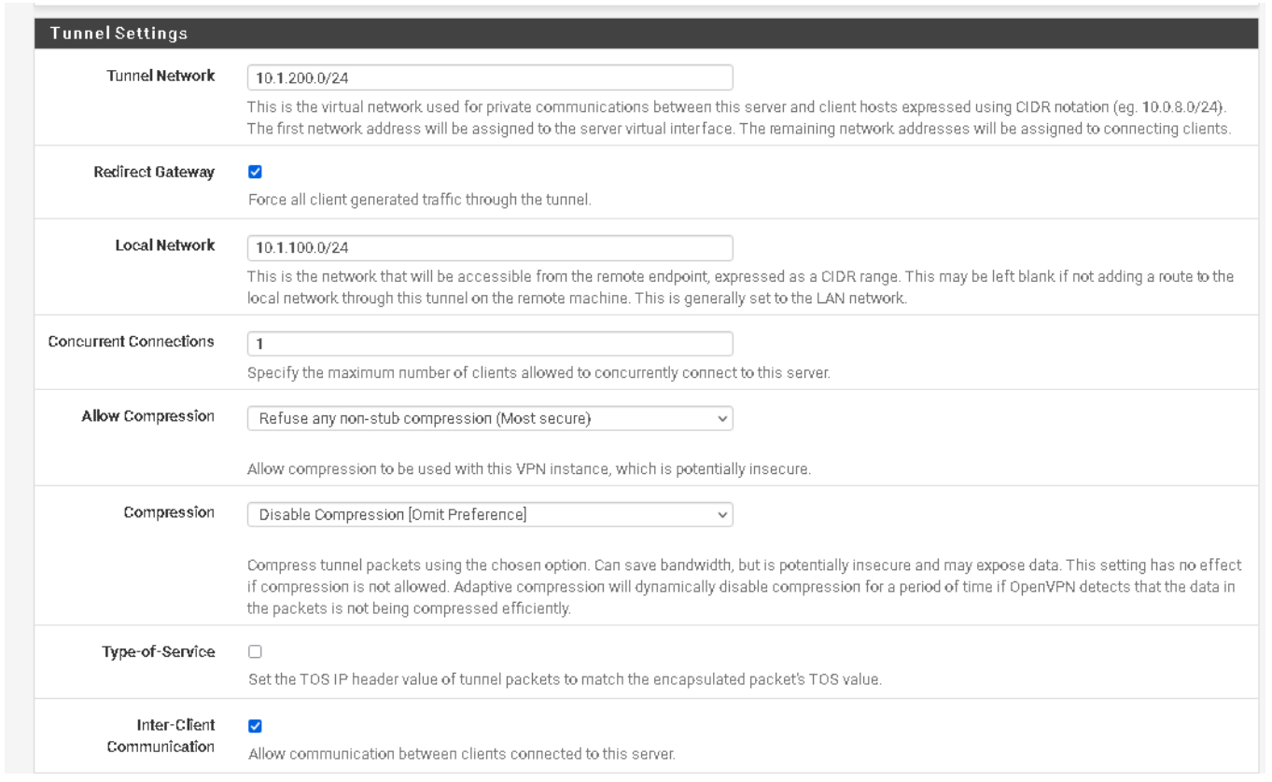
Task: Click the Local Network label
Action: (164, 245)
